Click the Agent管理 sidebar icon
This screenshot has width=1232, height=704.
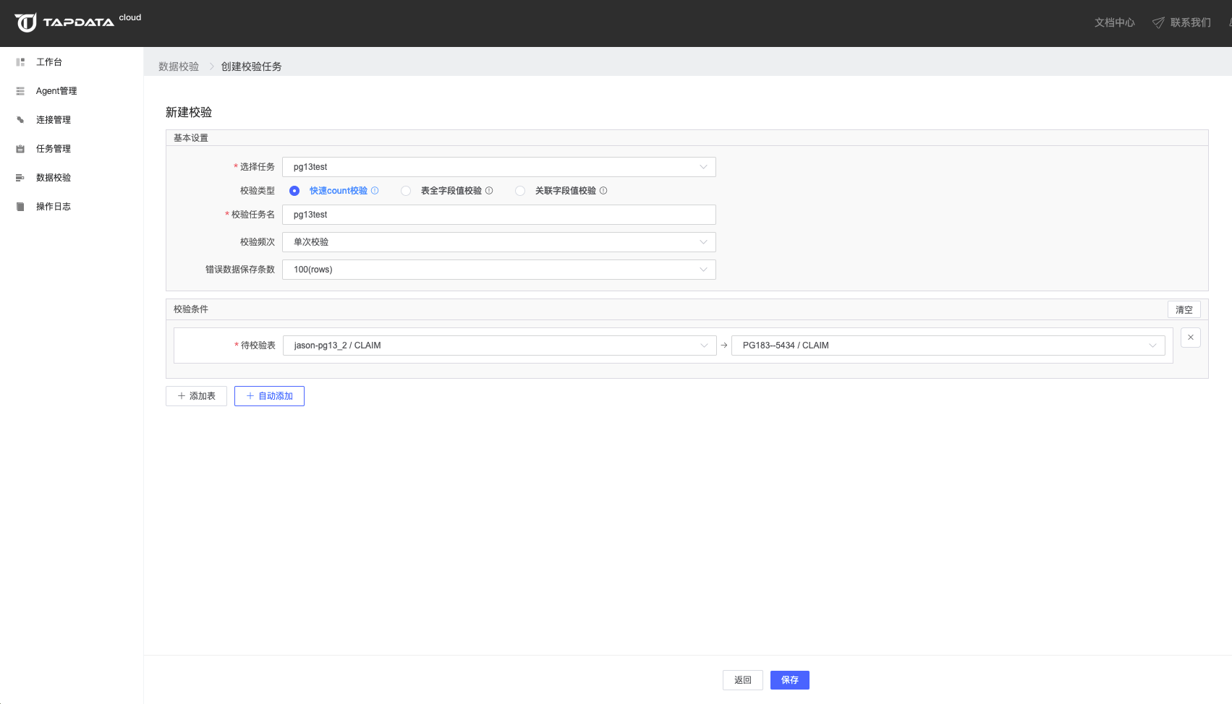20,91
